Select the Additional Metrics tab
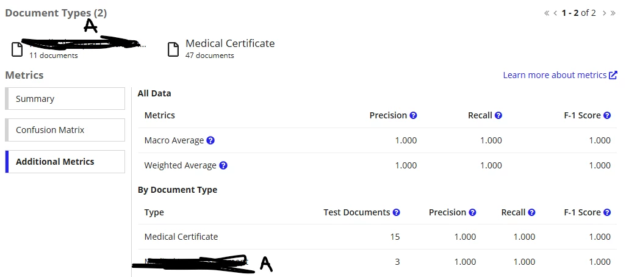 coord(65,162)
